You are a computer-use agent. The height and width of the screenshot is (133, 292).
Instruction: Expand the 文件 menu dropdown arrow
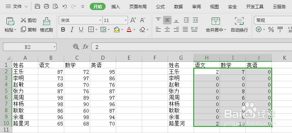click(26, 7)
